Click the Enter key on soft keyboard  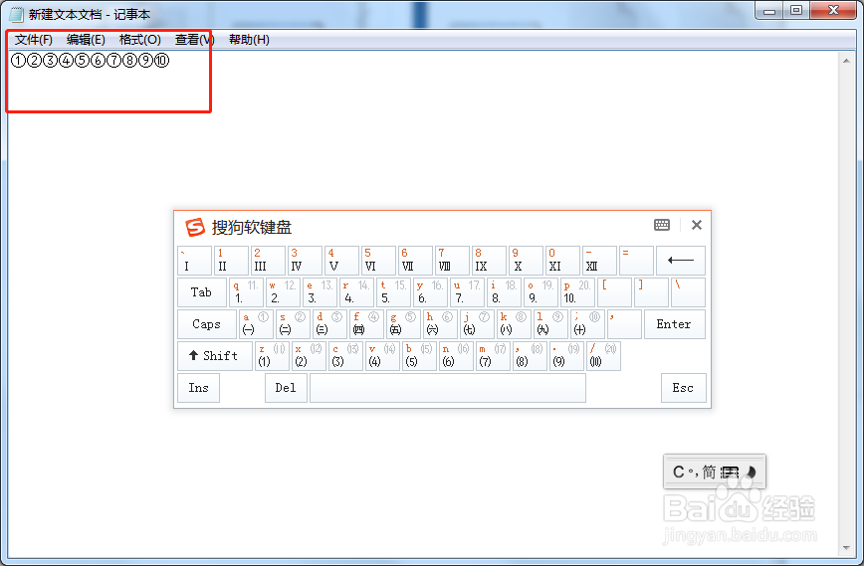(x=675, y=324)
